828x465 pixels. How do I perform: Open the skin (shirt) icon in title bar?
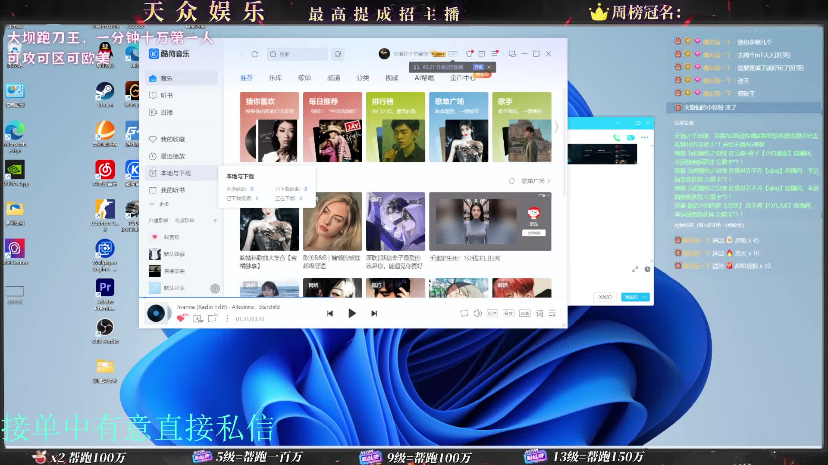click(469, 54)
